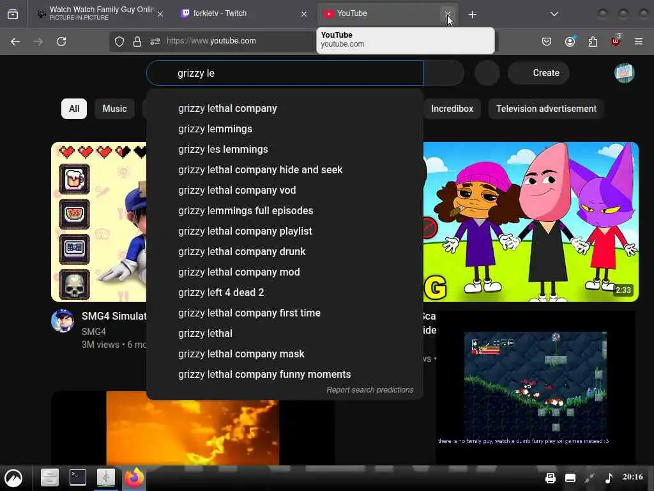Image resolution: width=654 pixels, height=491 pixels.
Task: Choose suggestion 'grizzy lethal company'
Action: click(x=285, y=109)
